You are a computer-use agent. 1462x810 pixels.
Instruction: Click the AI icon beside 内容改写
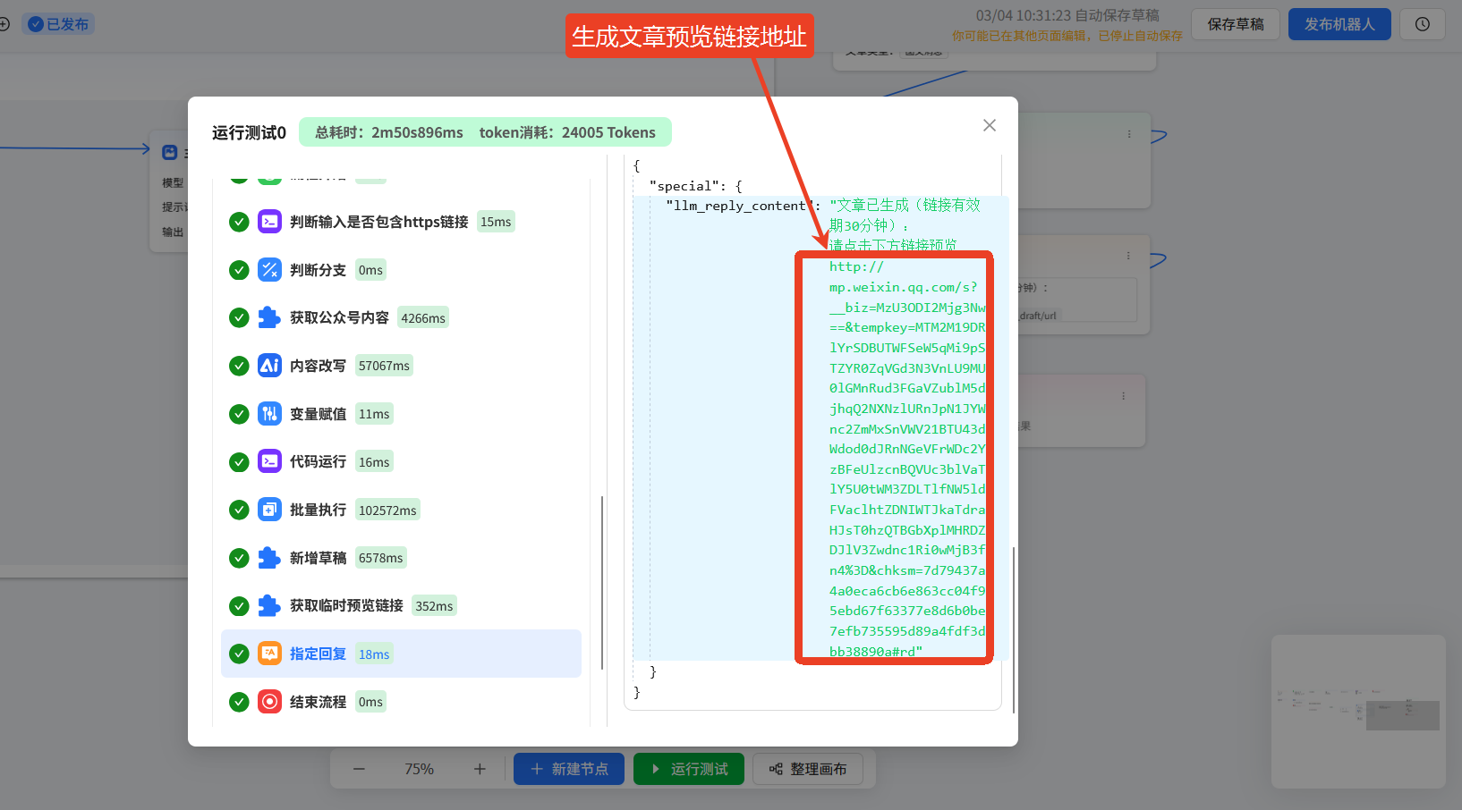click(269, 366)
